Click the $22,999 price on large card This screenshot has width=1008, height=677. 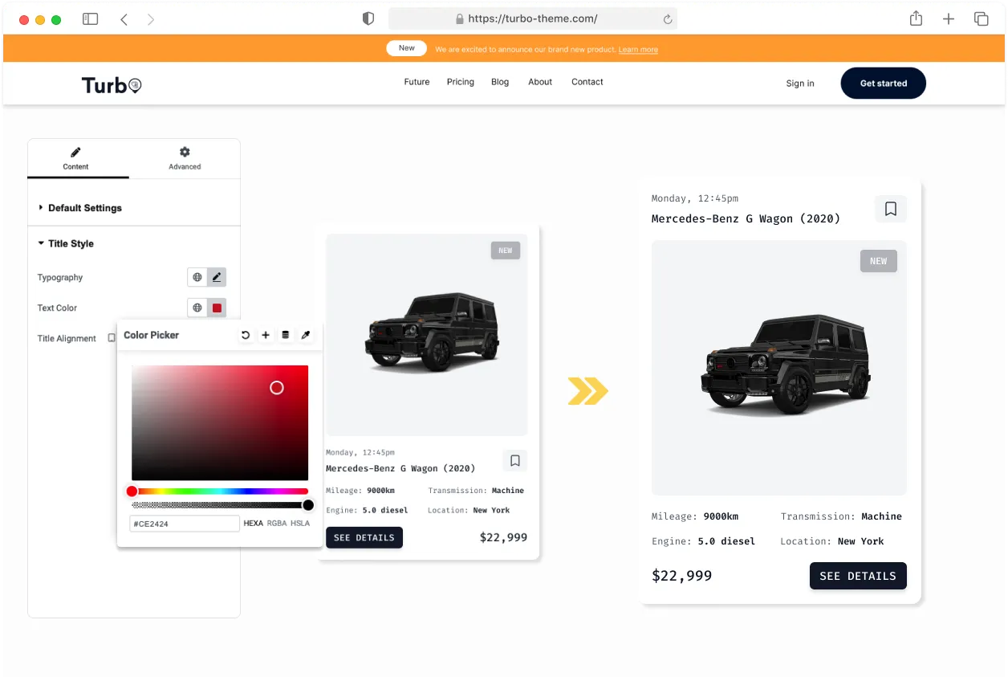pyautogui.click(x=681, y=576)
